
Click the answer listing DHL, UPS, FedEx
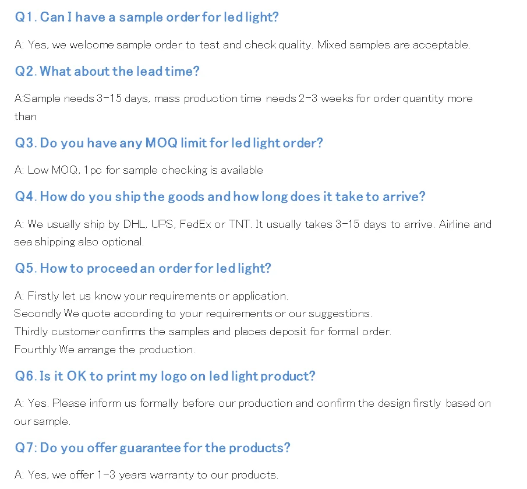(x=252, y=224)
